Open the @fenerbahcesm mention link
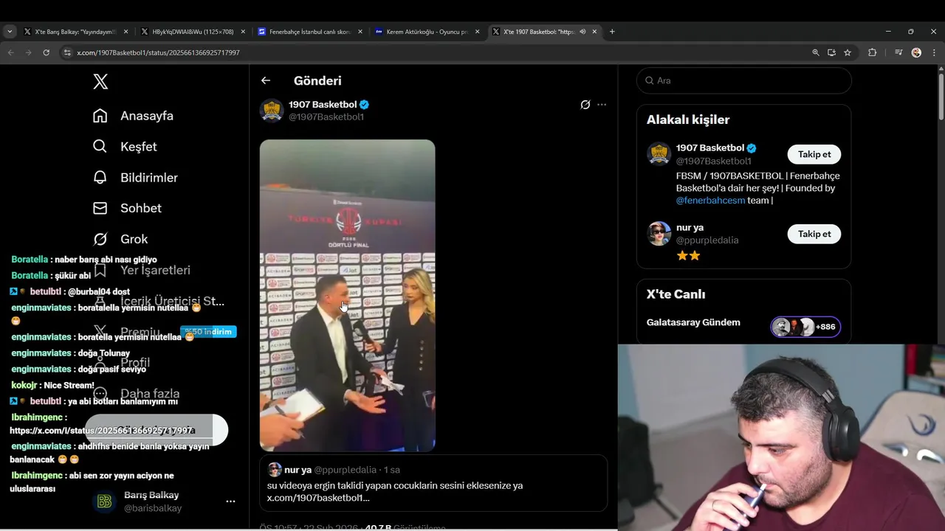945x531 pixels. tap(710, 201)
